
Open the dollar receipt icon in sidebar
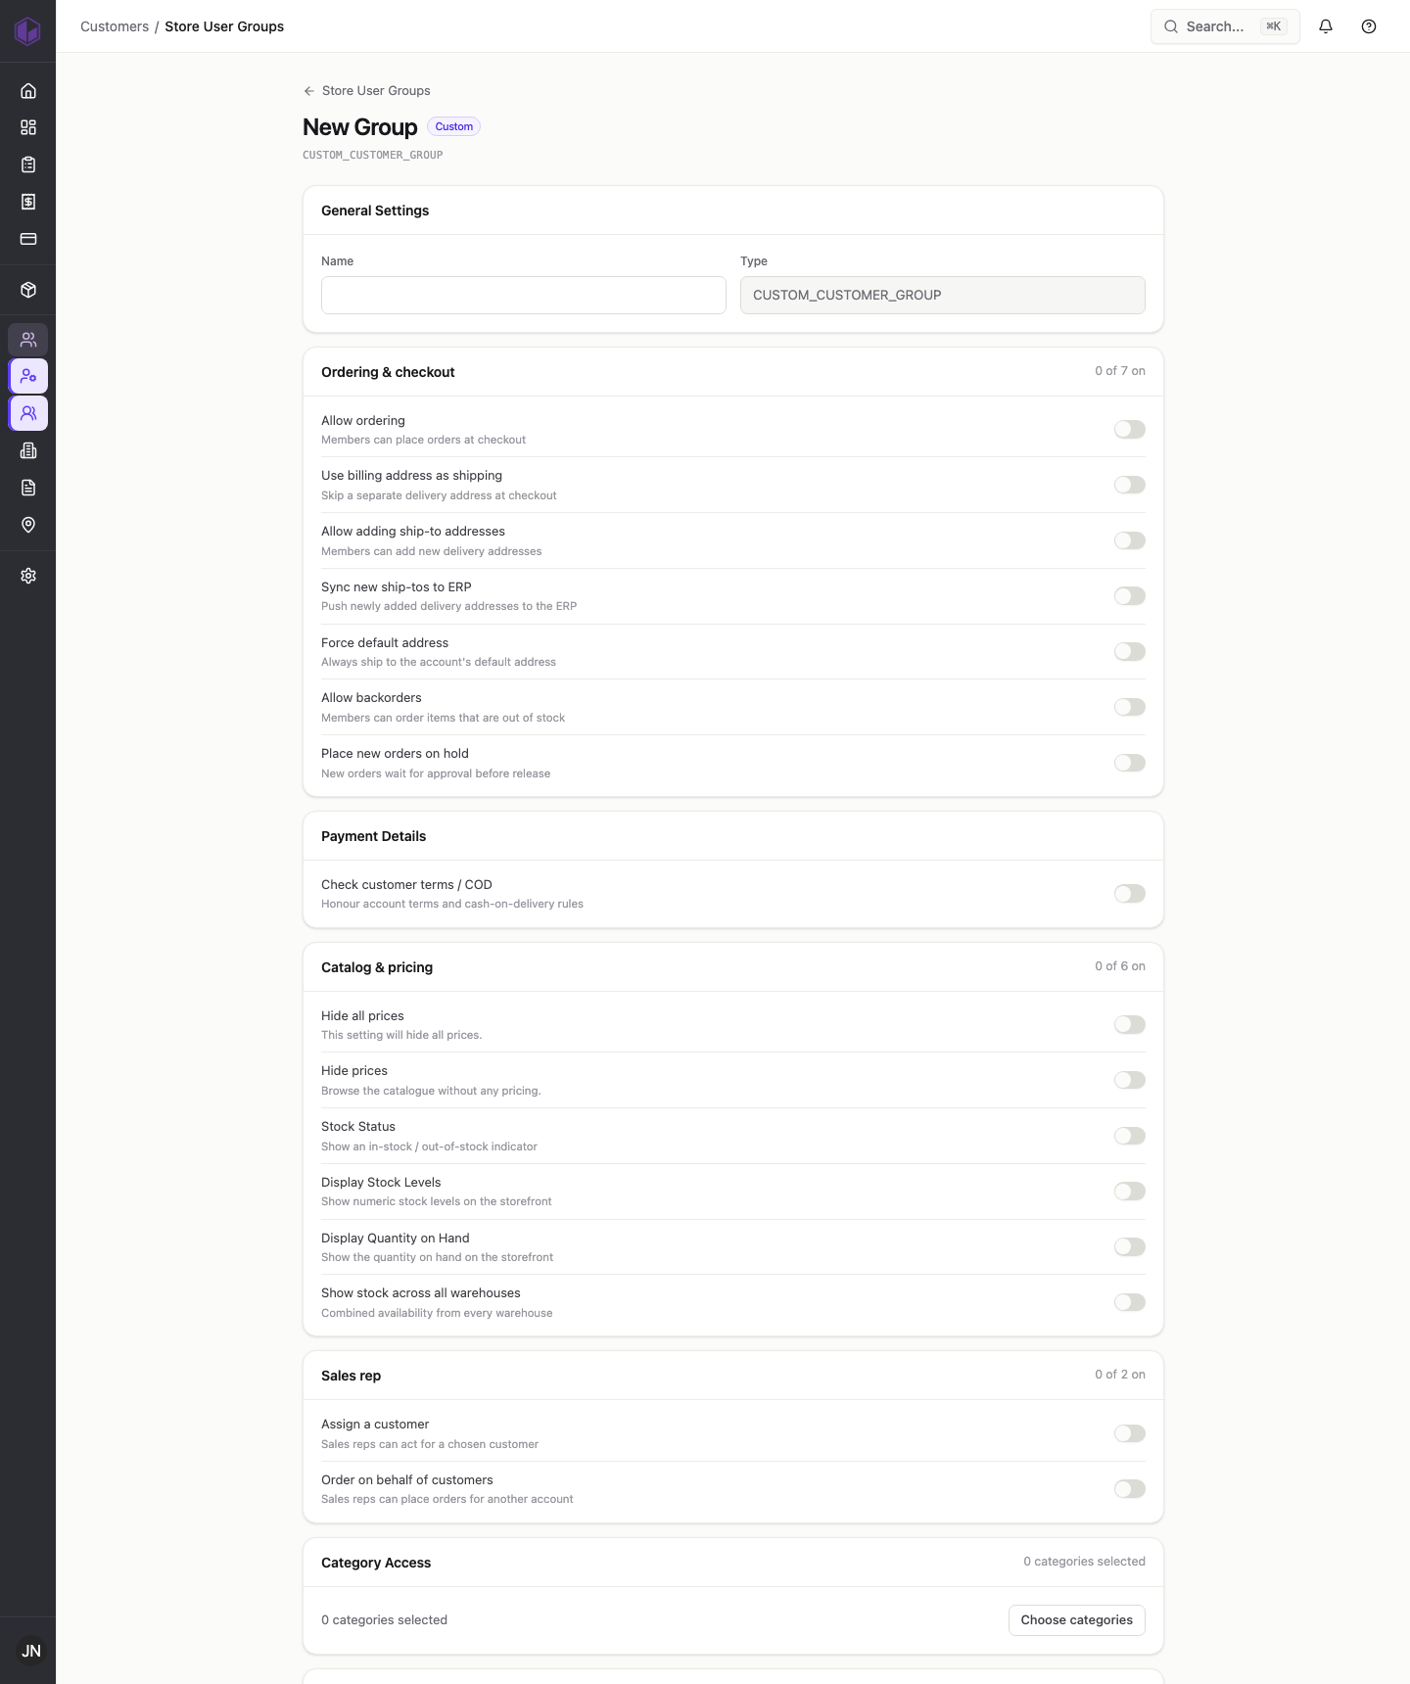coord(28,202)
